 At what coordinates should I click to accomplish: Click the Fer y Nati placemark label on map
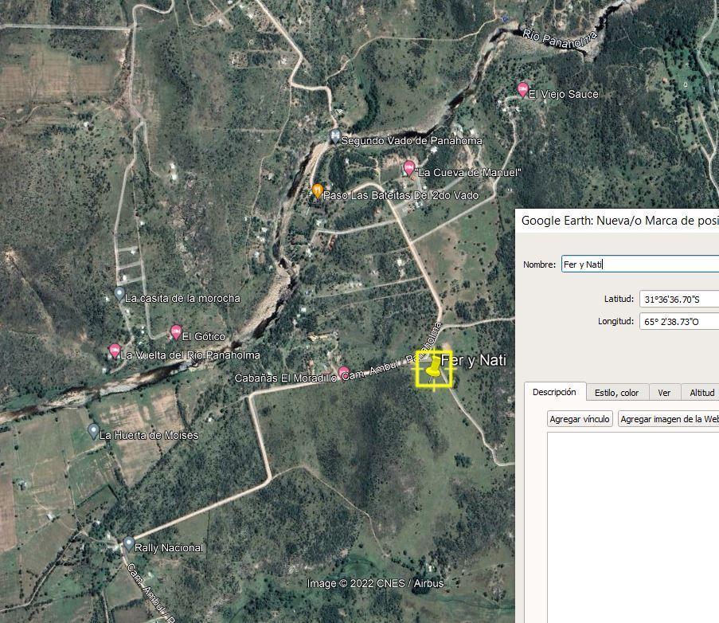474,360
